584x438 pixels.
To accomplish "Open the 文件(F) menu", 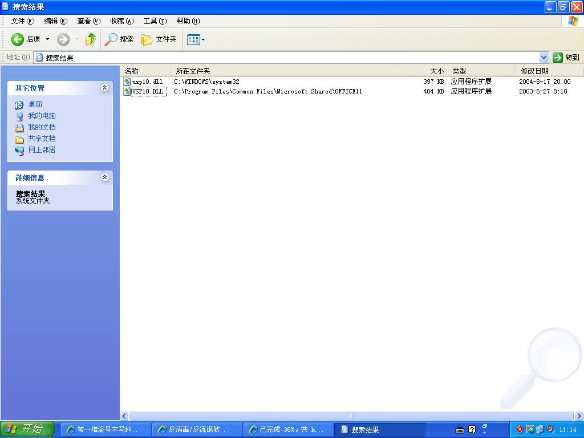I will pos(22,21).
